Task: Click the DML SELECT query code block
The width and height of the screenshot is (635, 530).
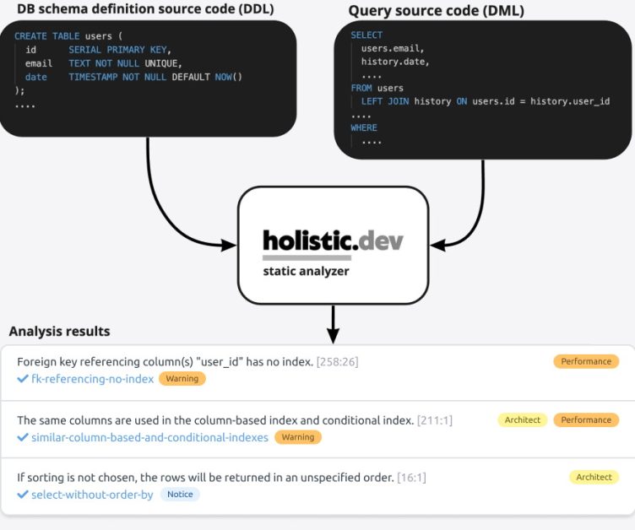Action: pos(482,89)
